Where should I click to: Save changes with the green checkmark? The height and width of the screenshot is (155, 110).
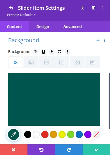click(x=96, y=150)
